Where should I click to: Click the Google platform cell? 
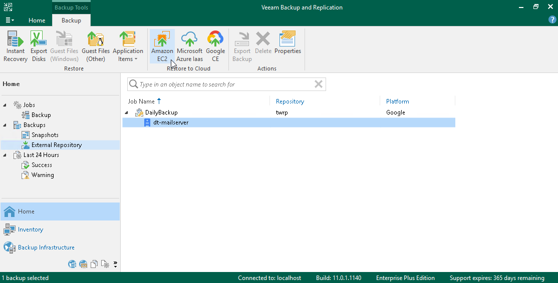(x=395, y=112)
